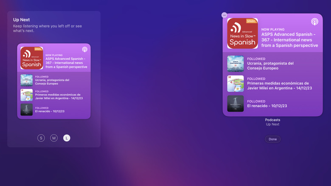Viewport: 331px width, 186px height.
Task: Open News in Slow Spanish artwork in preview widget
Action: [x=32, y=58]
